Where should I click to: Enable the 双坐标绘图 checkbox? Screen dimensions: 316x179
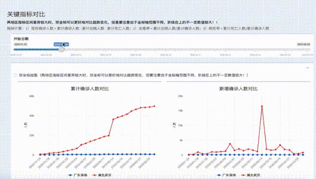pyautogui.click(x=15, y=75)
